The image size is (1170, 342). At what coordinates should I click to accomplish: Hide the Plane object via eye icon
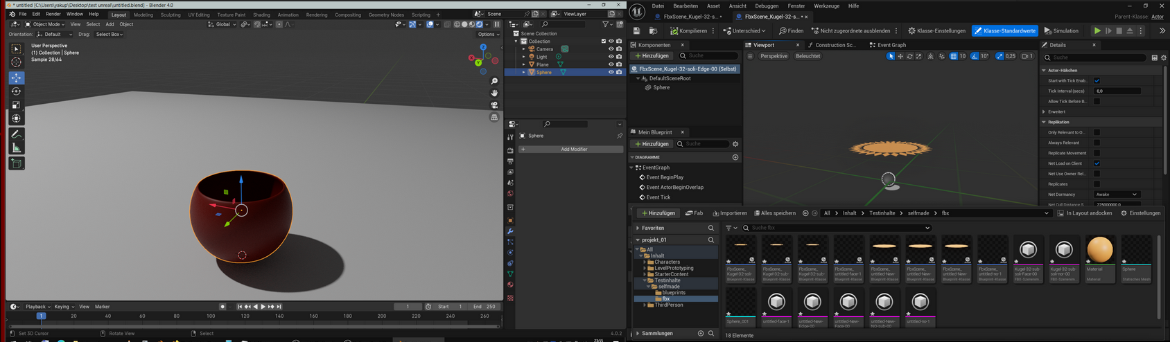[x=611, y=64]
